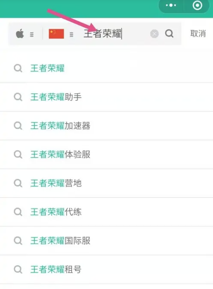Expand the China country flag menu

click(61, 34)
